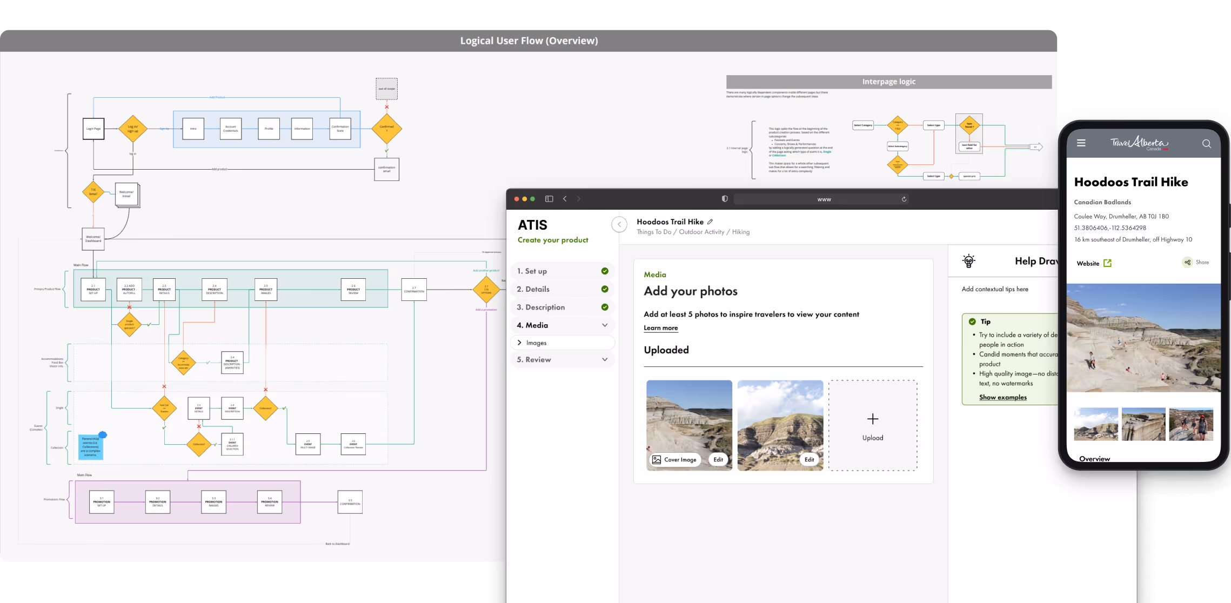Image resolution: width=1231 pixels, height=603 pixels.
Task: Click the Show examples link
Action: 1002,397
